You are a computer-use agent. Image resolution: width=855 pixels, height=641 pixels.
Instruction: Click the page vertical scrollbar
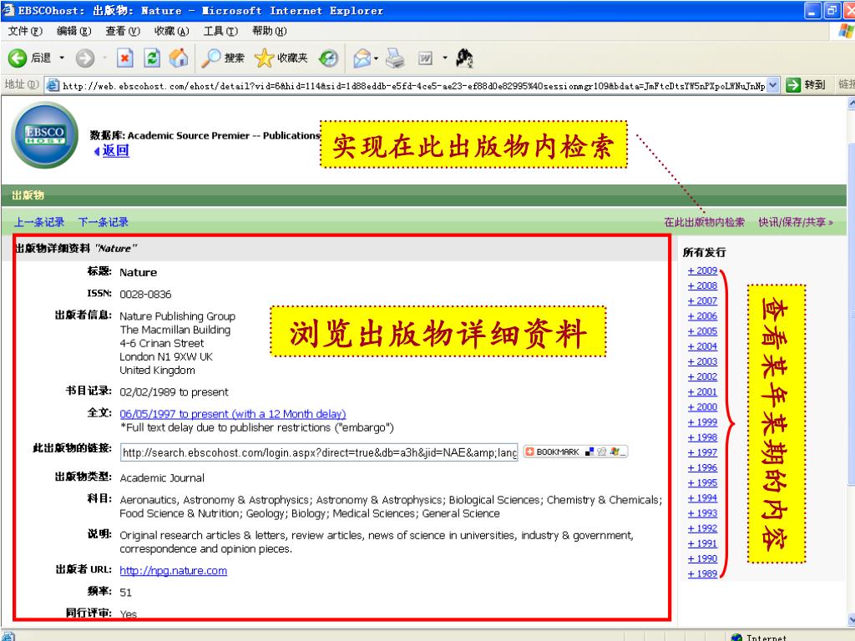point(851,360)
